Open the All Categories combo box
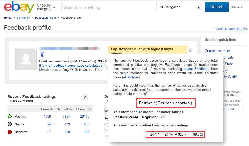The height and width of the screenshot is (146, 249). coord(180,7)
